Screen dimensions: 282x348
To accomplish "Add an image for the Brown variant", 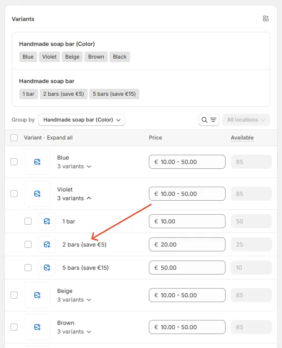I will [x=37, y=327].
